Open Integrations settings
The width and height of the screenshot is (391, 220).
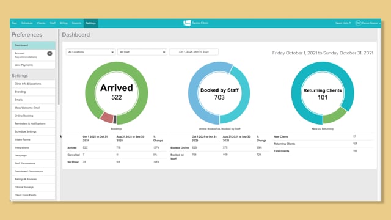coord(34,147)
